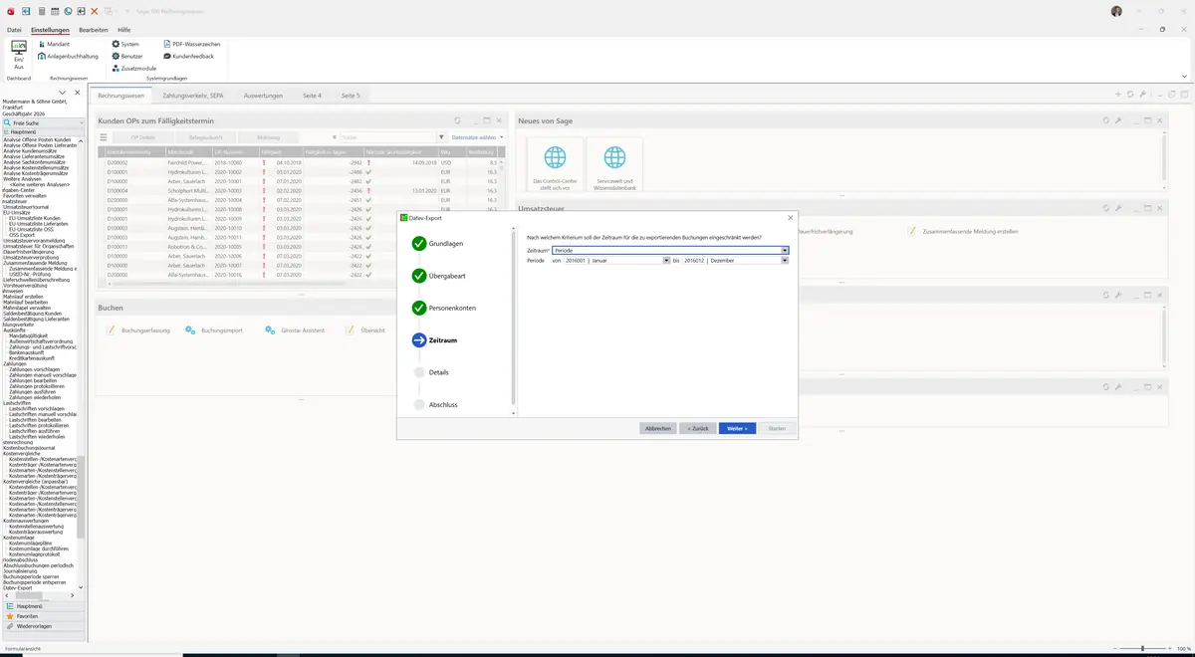Select the Zeitraum wizard step

click(x=435, y=340)
